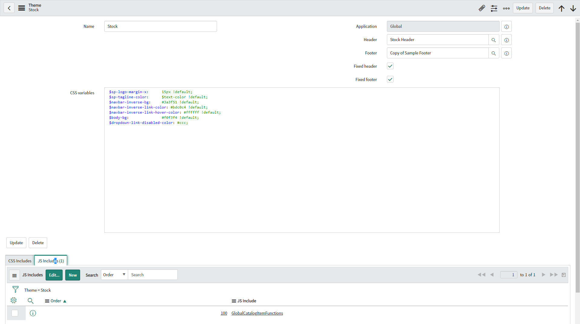Viewport: 580px width, 324px height.
Task: Click into the Header reference field
Action: pyautogui.click(x=438, y=40)
